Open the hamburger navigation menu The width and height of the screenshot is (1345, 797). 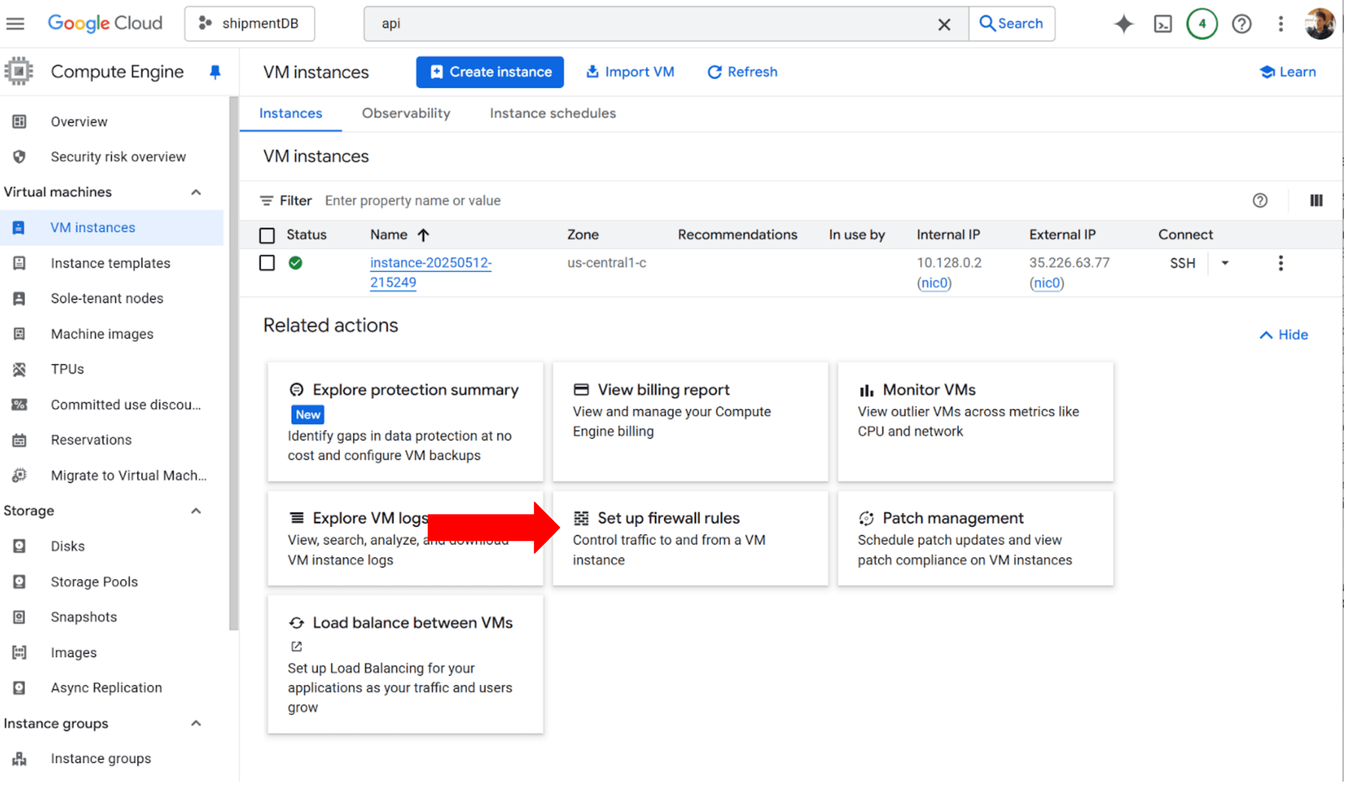pos(15,24)
